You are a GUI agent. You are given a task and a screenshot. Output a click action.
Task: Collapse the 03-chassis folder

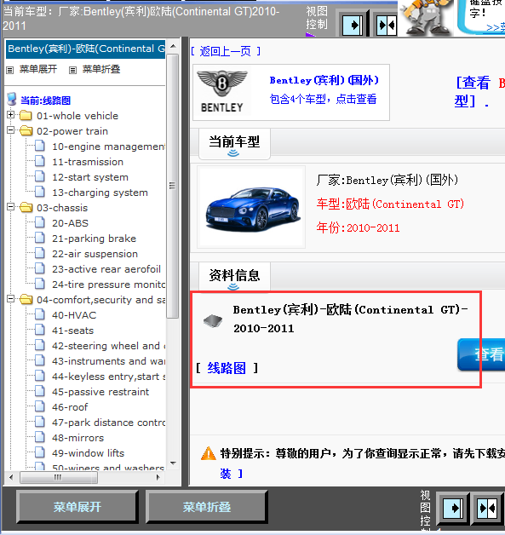10,207
